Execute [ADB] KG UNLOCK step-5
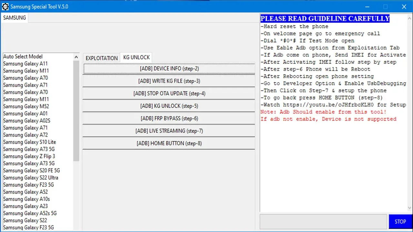Viewport: 413px width, 232px height. pos(169,106)
